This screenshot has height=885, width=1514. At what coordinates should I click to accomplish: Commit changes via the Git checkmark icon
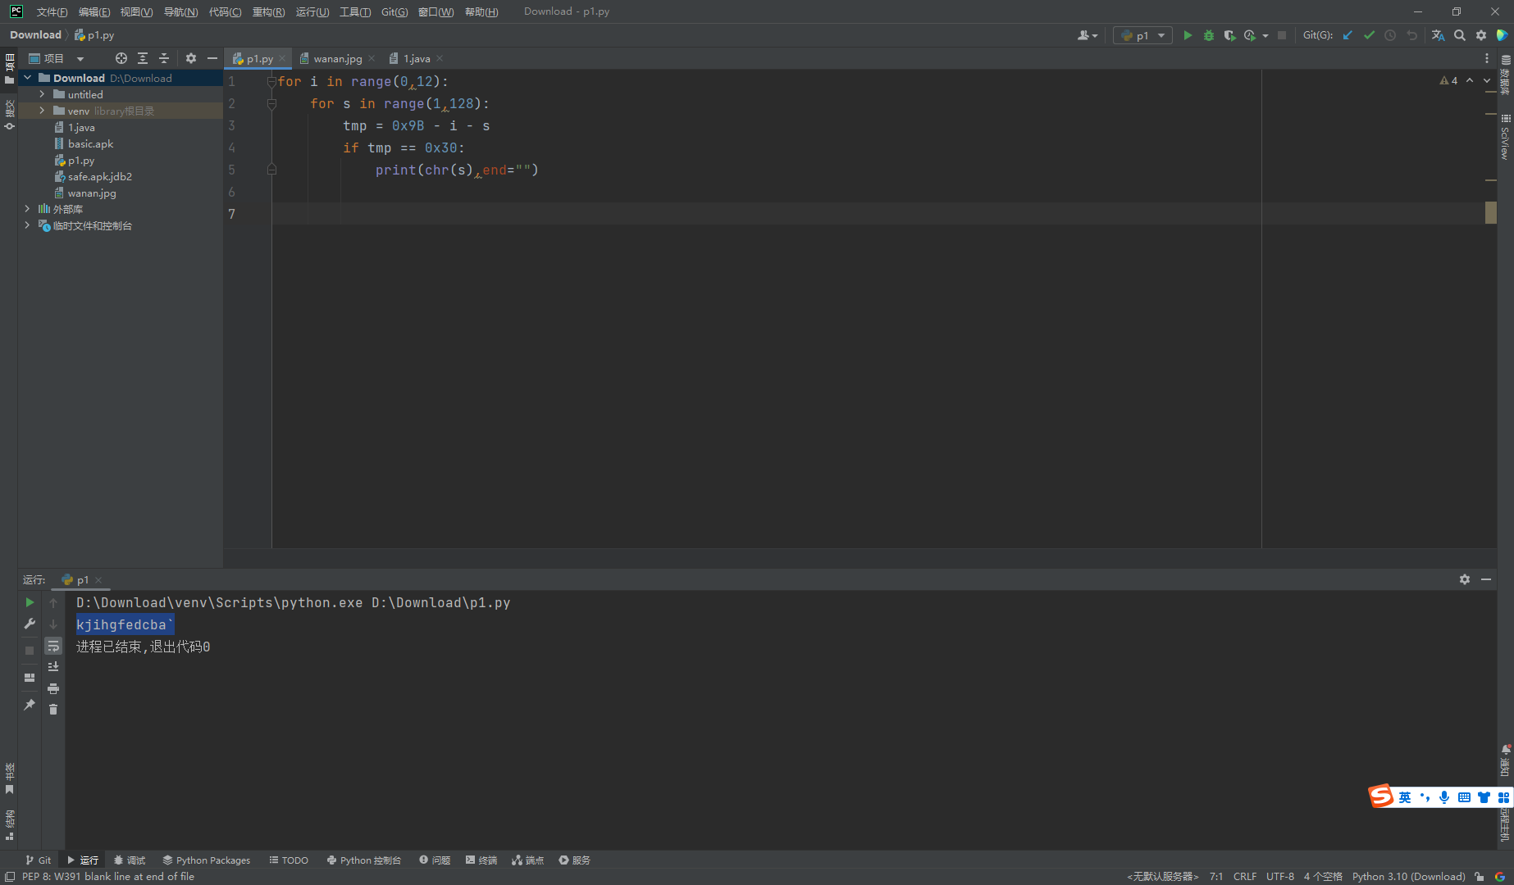pos(1369,35)
